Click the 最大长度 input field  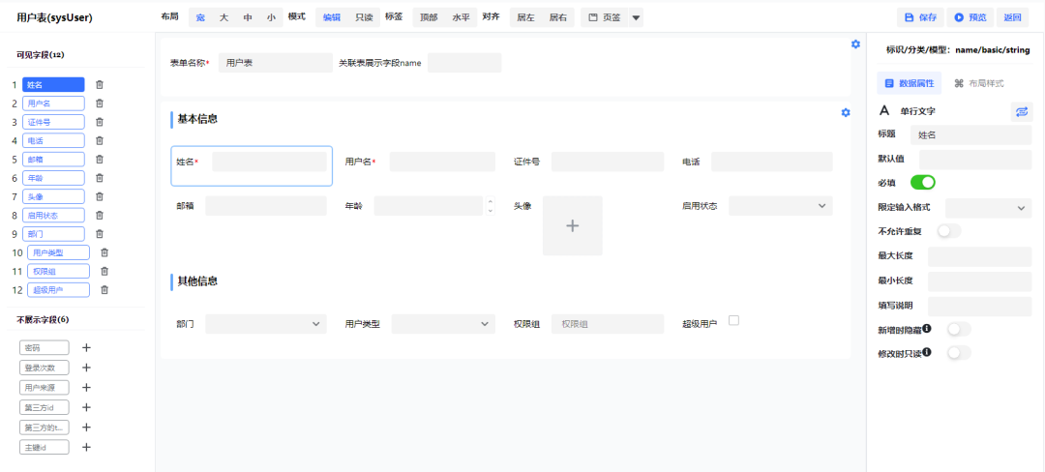(x=979, y=256)
